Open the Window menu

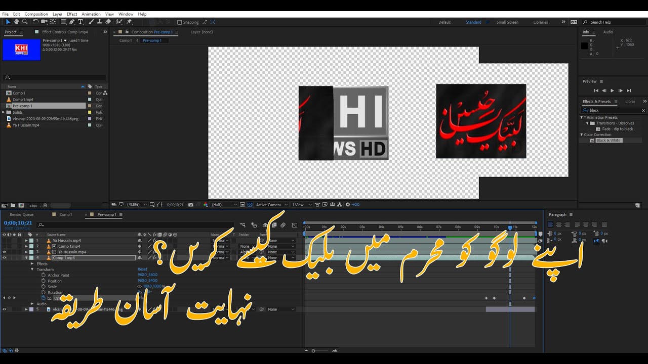[x=126, y=14]
